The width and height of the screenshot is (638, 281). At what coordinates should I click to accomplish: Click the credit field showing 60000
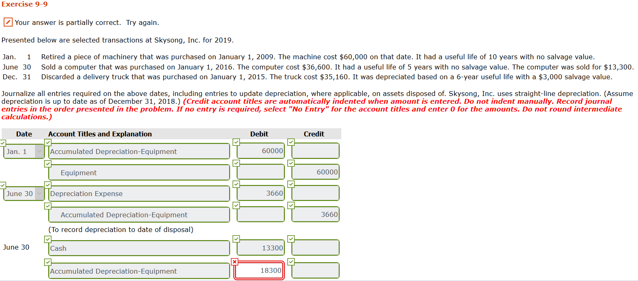click(x=316, y=172)
